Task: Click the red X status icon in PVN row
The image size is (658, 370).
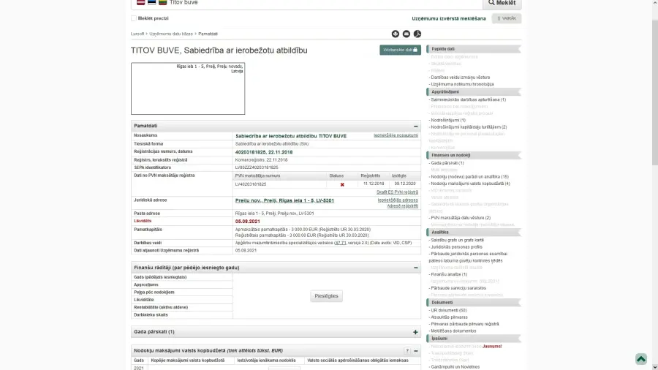Action: (x=342, y=184)
